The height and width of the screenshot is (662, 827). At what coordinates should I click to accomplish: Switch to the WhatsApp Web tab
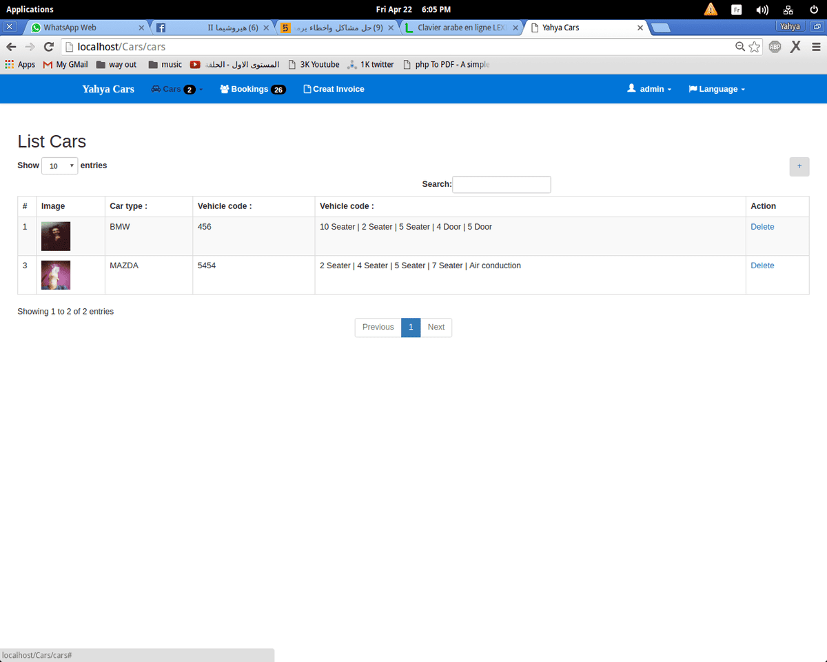(86, 28)
